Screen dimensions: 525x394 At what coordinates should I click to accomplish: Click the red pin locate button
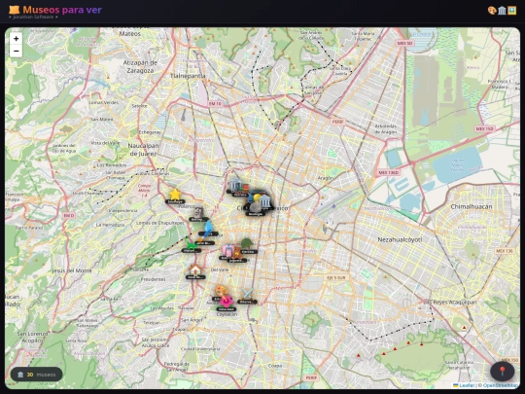(503, 372)
